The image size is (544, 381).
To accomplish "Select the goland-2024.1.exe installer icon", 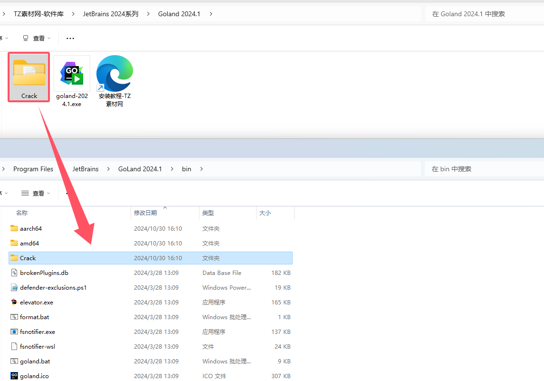I will coord(72,73).
